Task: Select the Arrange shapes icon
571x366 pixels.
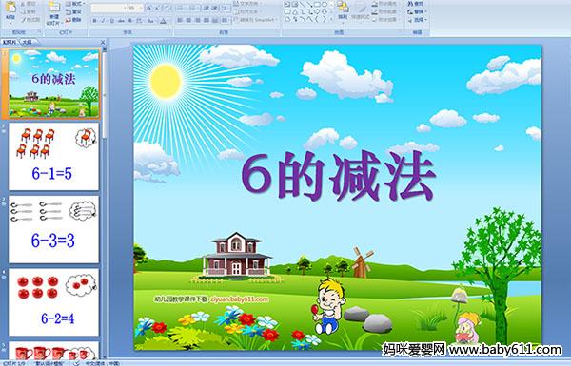Action: (343, 10)
